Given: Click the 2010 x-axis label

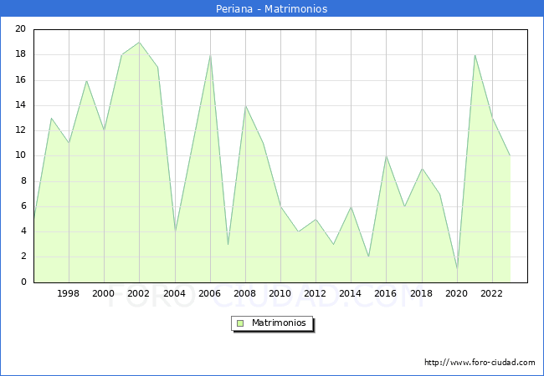Looking at the screenshot, I should (x=280, y=293).
